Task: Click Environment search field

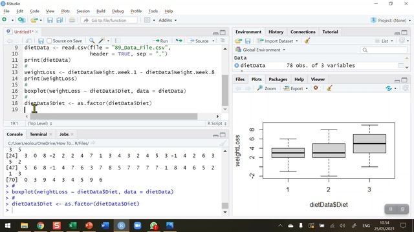Action: pos(384,50)
